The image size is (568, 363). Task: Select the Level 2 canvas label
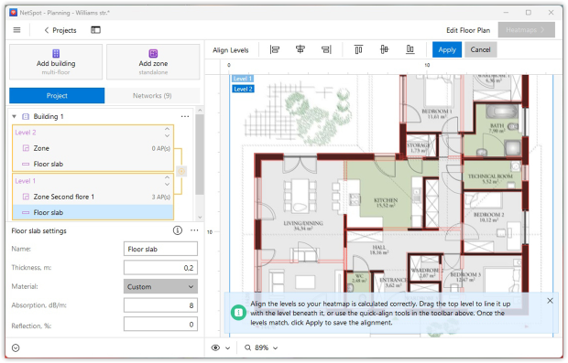[243, 89]
